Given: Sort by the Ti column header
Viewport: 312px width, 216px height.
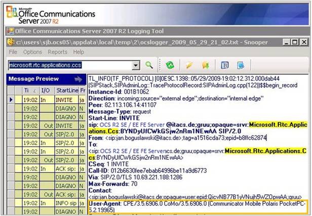Looking at the screenshot, I should 30,91.
